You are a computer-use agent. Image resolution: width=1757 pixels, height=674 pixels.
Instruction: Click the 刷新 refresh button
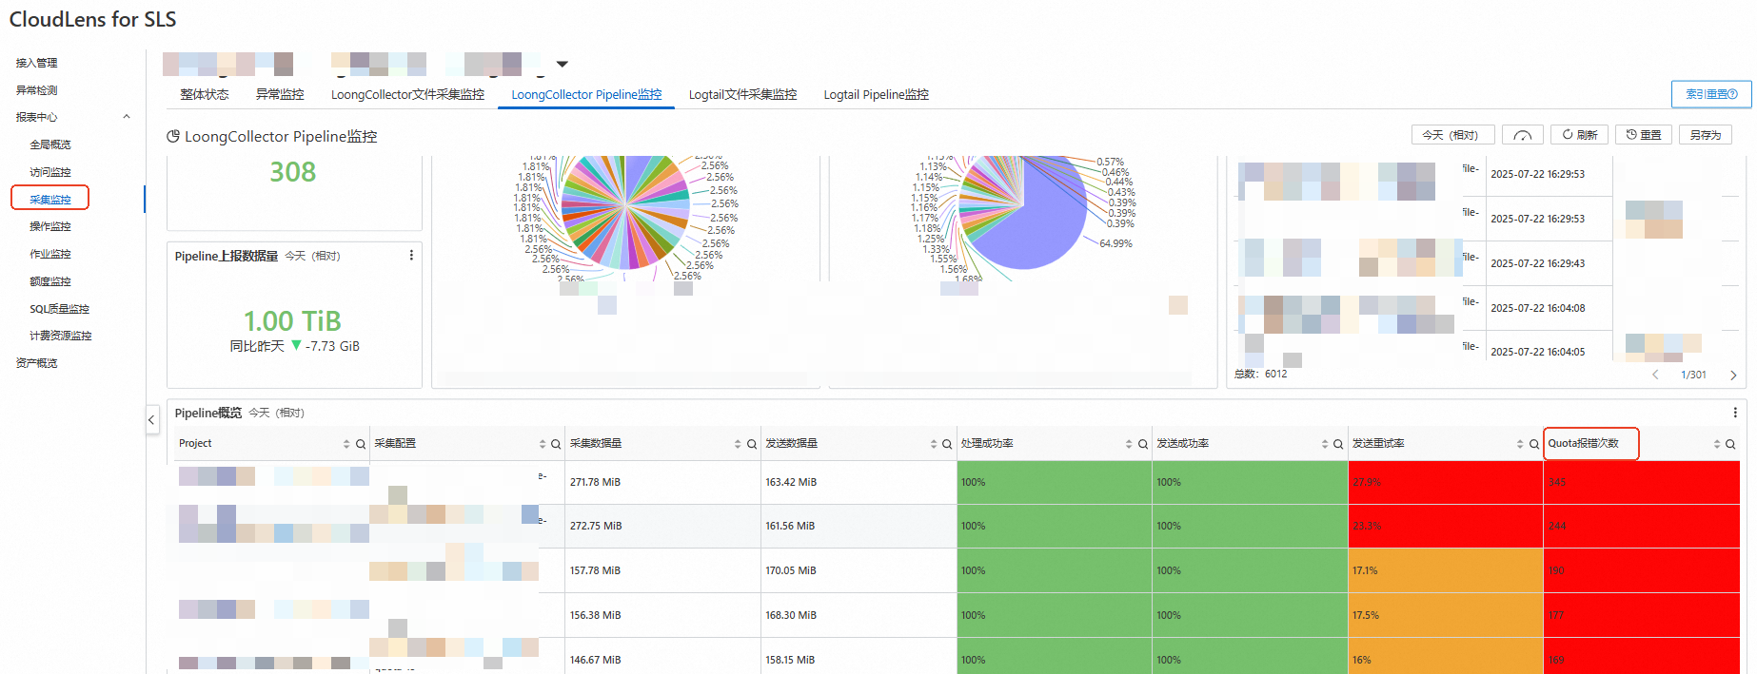(1580, 135)
